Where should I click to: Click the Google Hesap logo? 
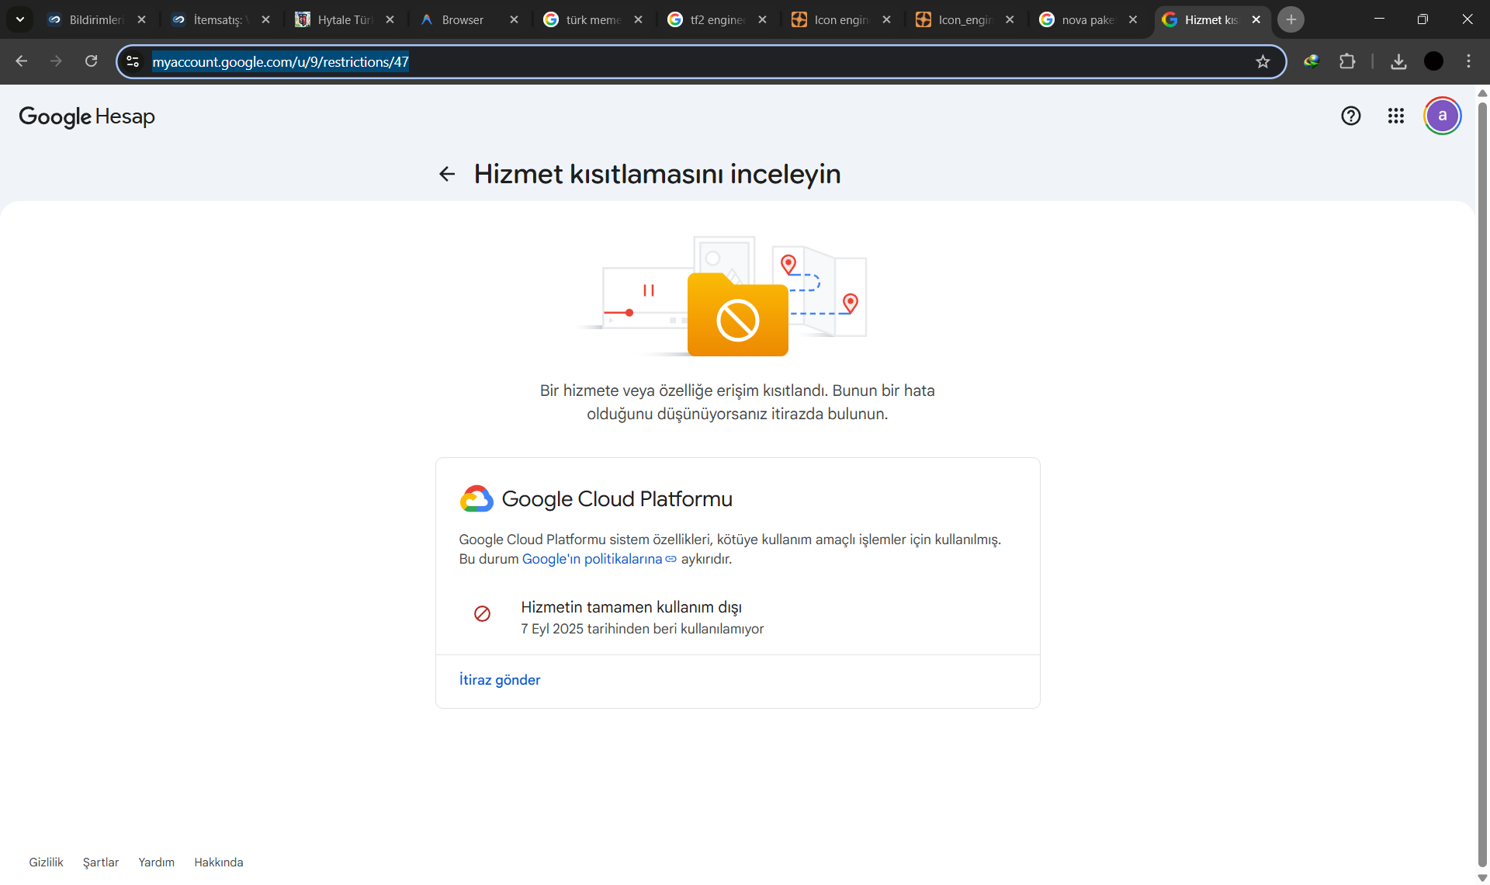pos(87,116)
